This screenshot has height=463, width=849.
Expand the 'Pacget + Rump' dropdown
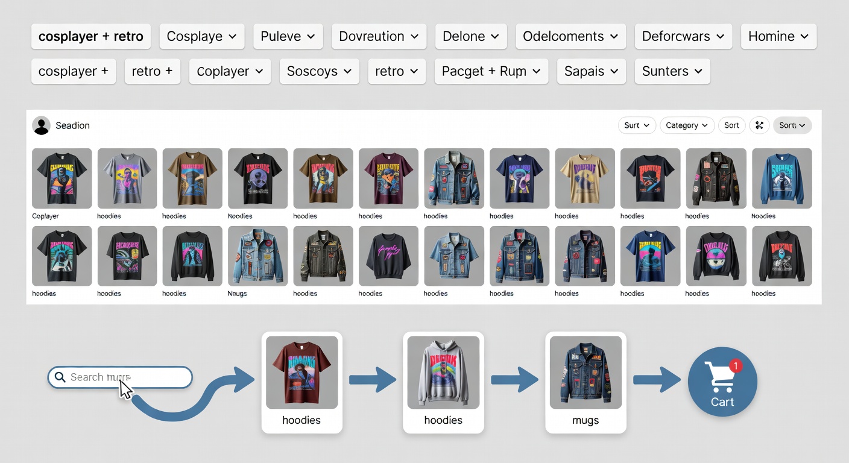[x=491, y=71]
